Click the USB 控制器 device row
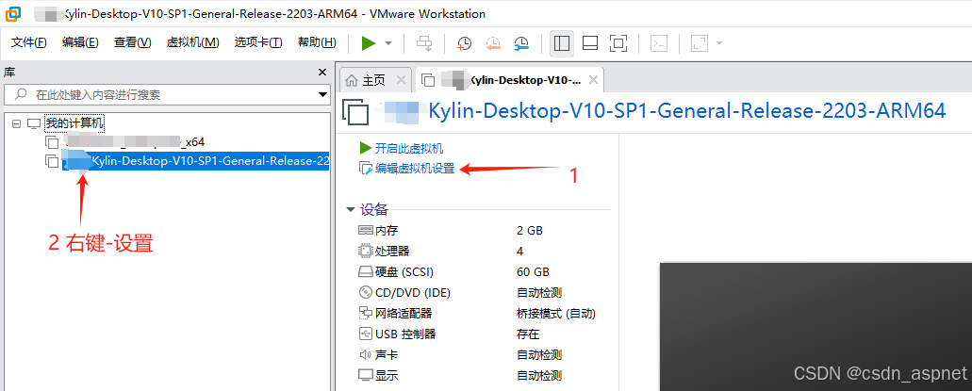 [477, 334]
